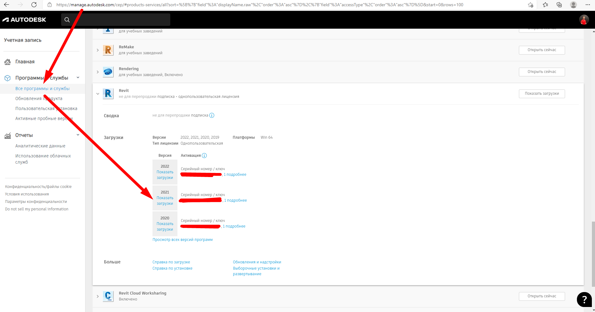Open browser settings ellipsis menu
Screen dimensions: 595x312
click(588, 5)
